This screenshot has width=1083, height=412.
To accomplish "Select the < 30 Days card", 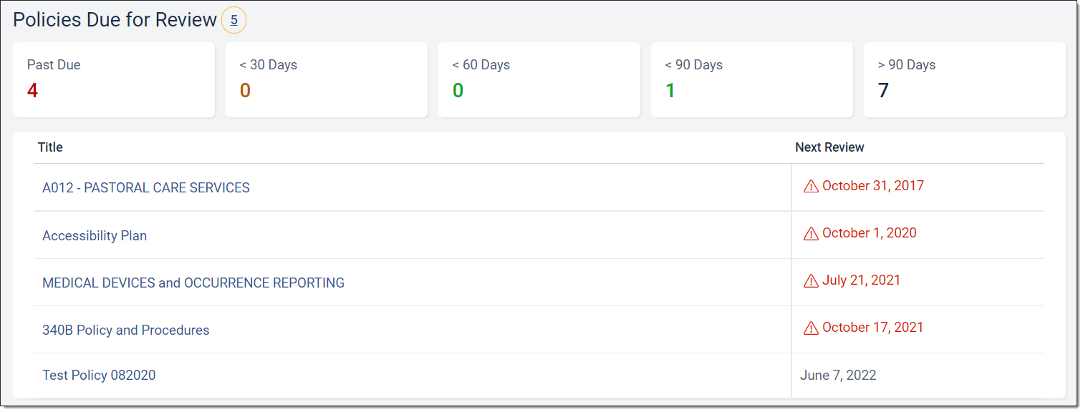I will [326, 79].
